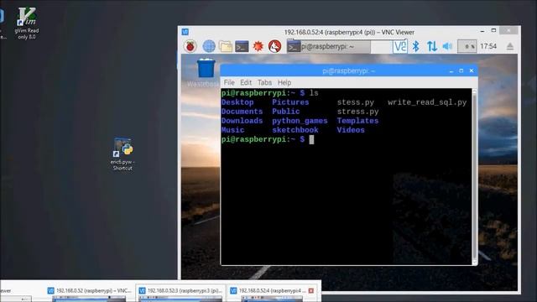Click Templates in the ls output

357,121
